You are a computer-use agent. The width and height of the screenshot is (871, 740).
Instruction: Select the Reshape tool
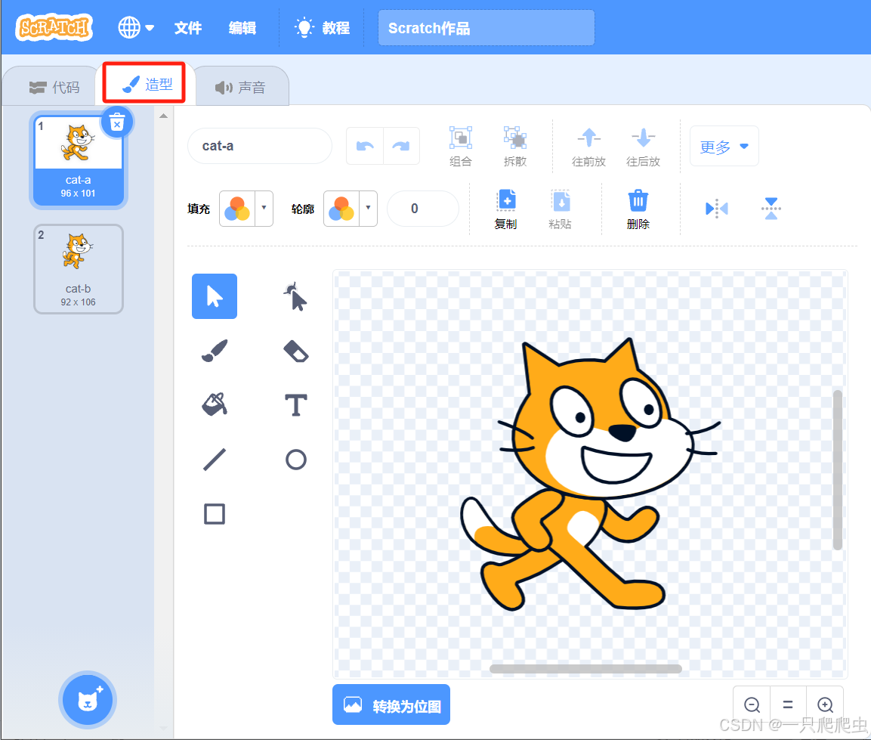point(295,296)
